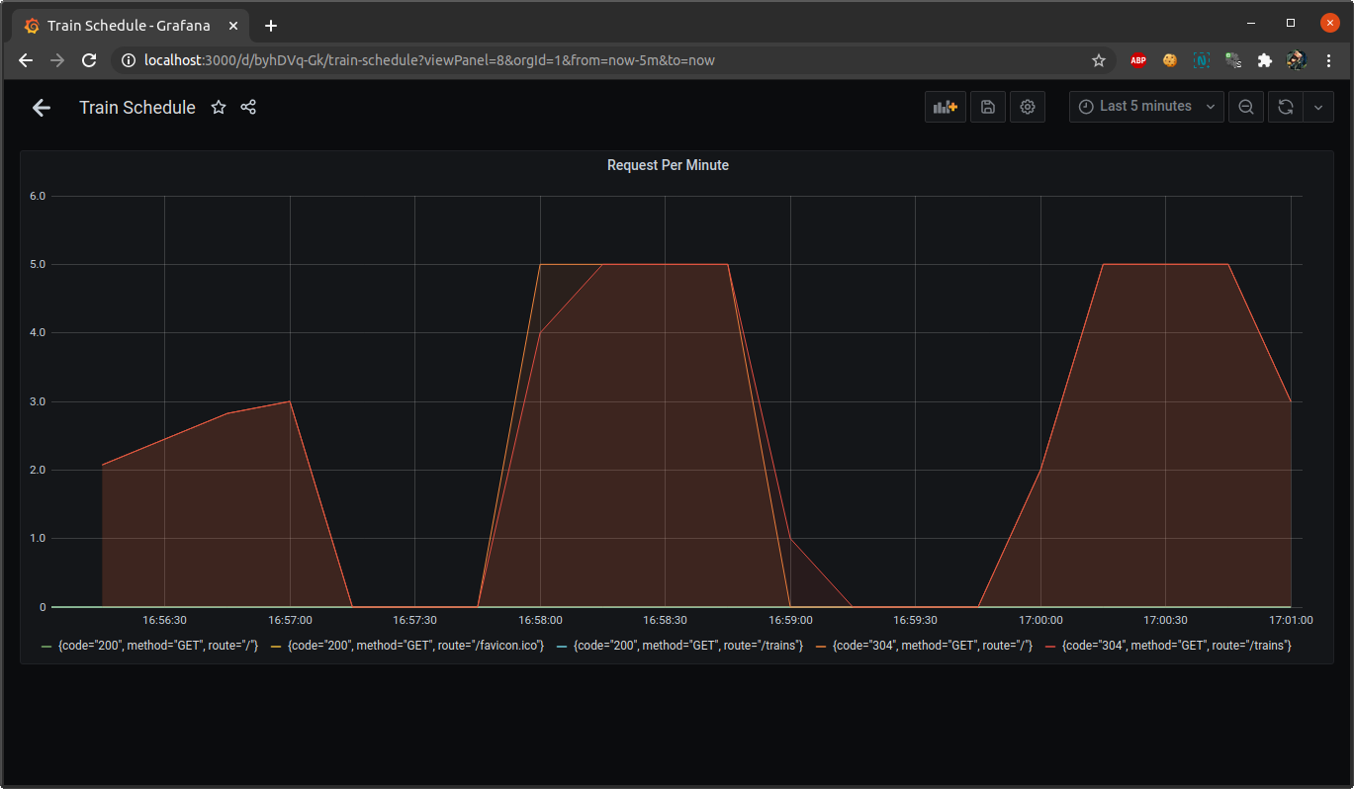
Task: Click the Add panel icon
Action: 945,107
